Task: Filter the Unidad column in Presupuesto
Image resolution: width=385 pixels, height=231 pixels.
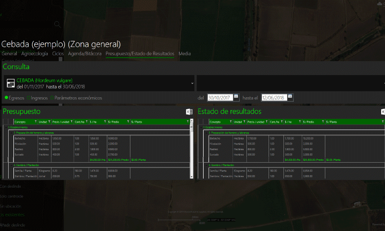Action: pyautogui.click(x=49, y=122)
